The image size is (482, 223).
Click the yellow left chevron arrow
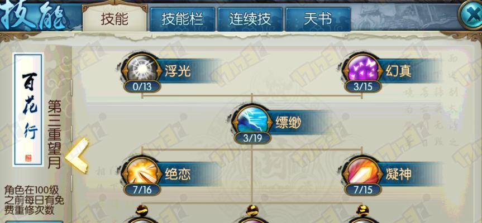coord(77,156)
